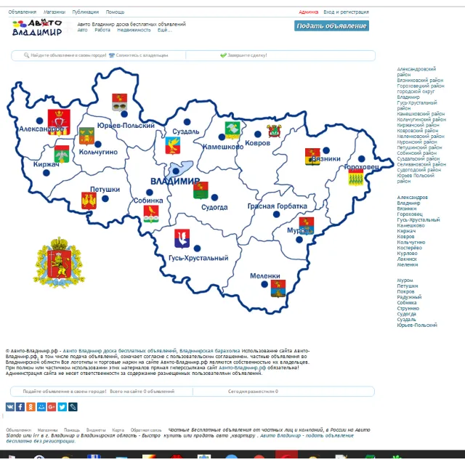Select Муромский район in district list

417,142
